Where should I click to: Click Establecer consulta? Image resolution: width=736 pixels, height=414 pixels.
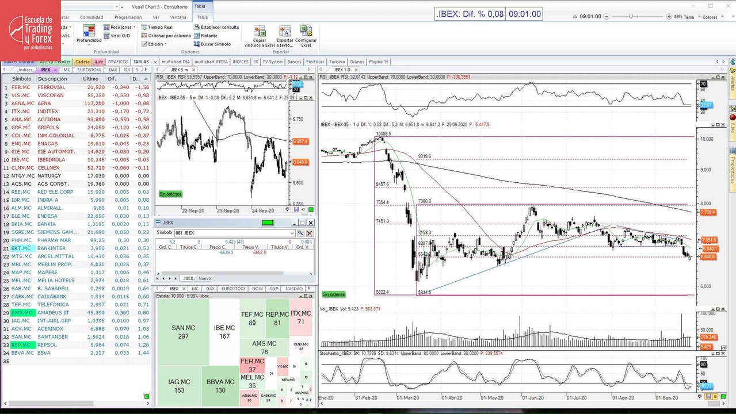click(216, 27)
